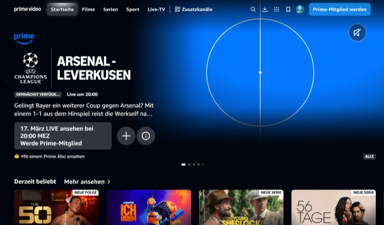Open the search icon in header
This screenshot has height=225, width=384.
click(x=253, y=9)
